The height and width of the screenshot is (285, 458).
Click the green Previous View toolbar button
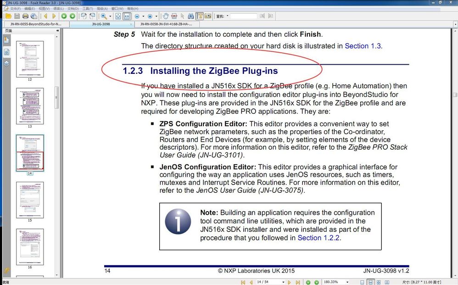(x=64, y=16)
